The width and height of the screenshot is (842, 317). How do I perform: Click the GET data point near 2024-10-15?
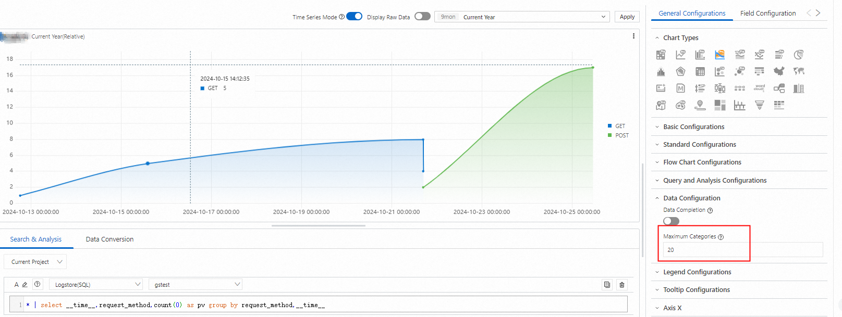click(148, 163)
